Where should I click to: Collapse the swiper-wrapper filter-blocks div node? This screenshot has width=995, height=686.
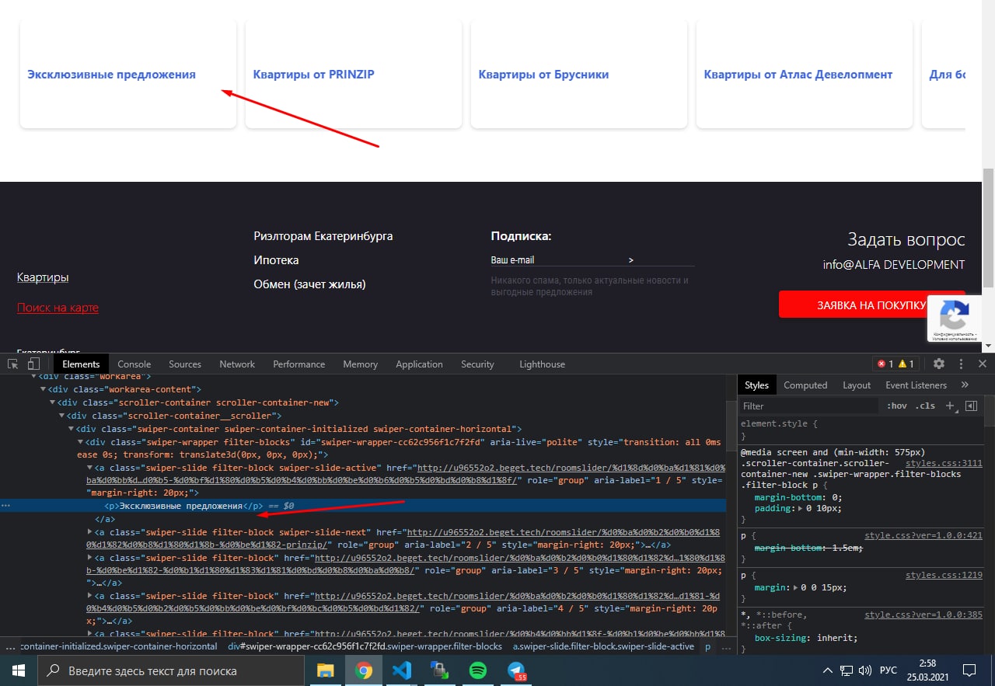(81, 442)
